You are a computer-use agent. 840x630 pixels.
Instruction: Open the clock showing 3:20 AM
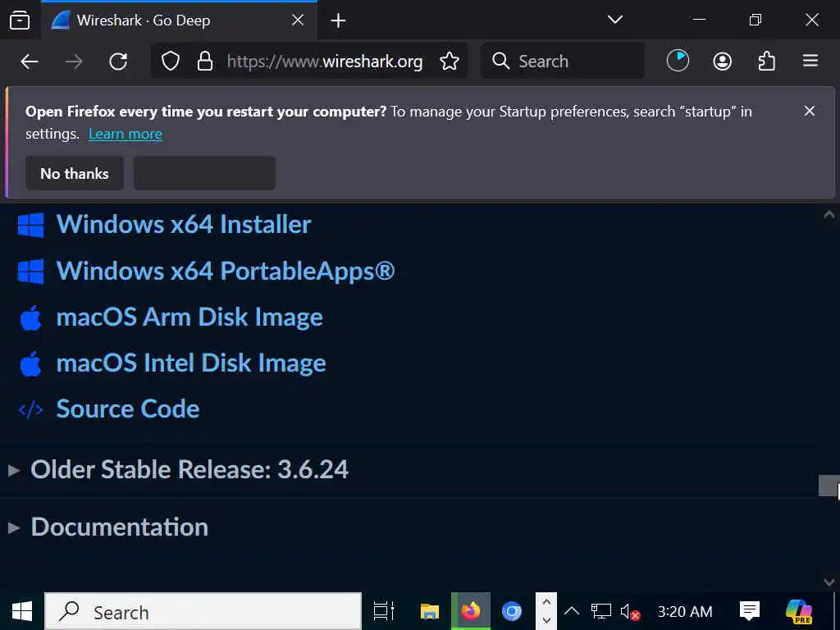pyautogui.click(x=685, y=611)
